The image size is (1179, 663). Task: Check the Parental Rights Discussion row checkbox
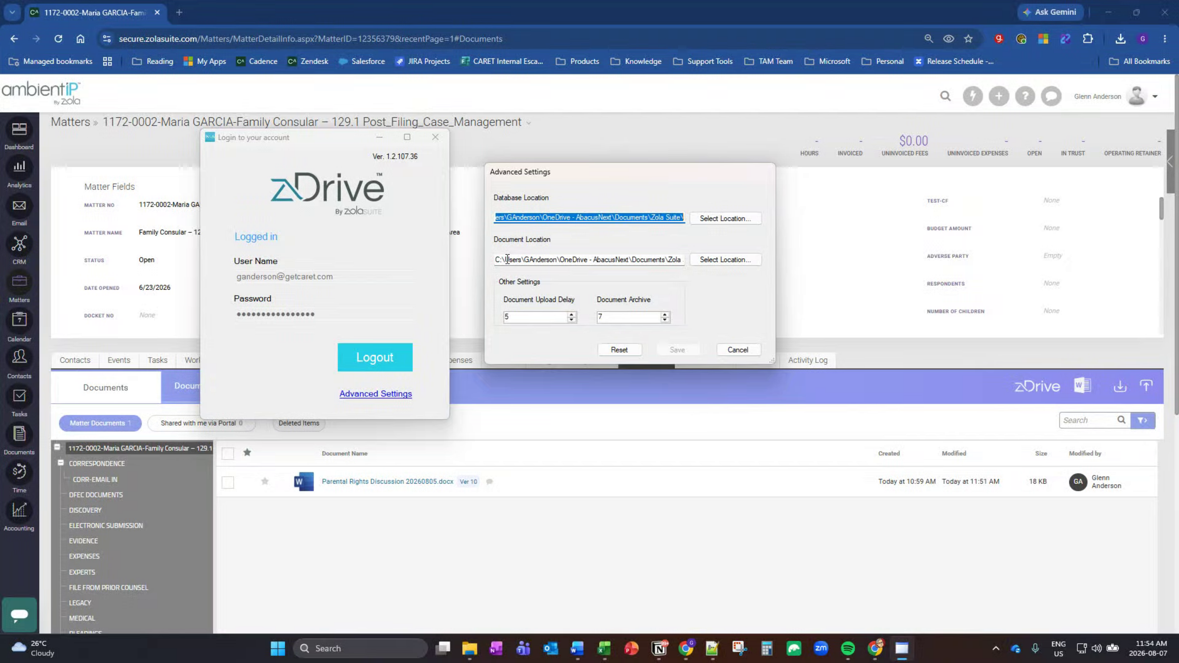coord(228,482)
